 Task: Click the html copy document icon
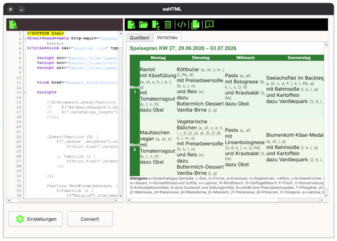coord(195,25)
